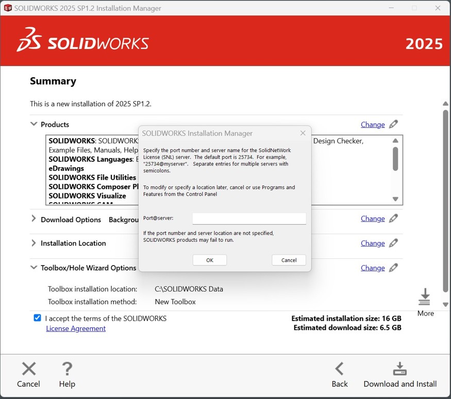The image size is (451, 399).
Task: Click the main page scroll up arrow
Action: 445,104
